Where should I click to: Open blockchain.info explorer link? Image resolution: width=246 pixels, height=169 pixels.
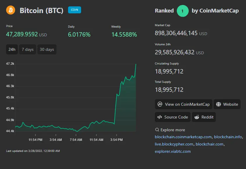(228, 137)
